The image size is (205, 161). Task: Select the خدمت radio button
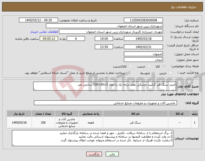pyautogui.click(x=149, y=66)
